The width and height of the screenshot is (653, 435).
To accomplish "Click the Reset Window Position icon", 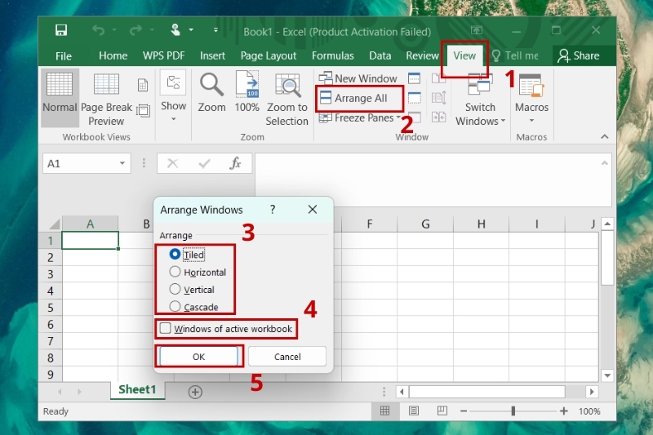I will [438, 117].
